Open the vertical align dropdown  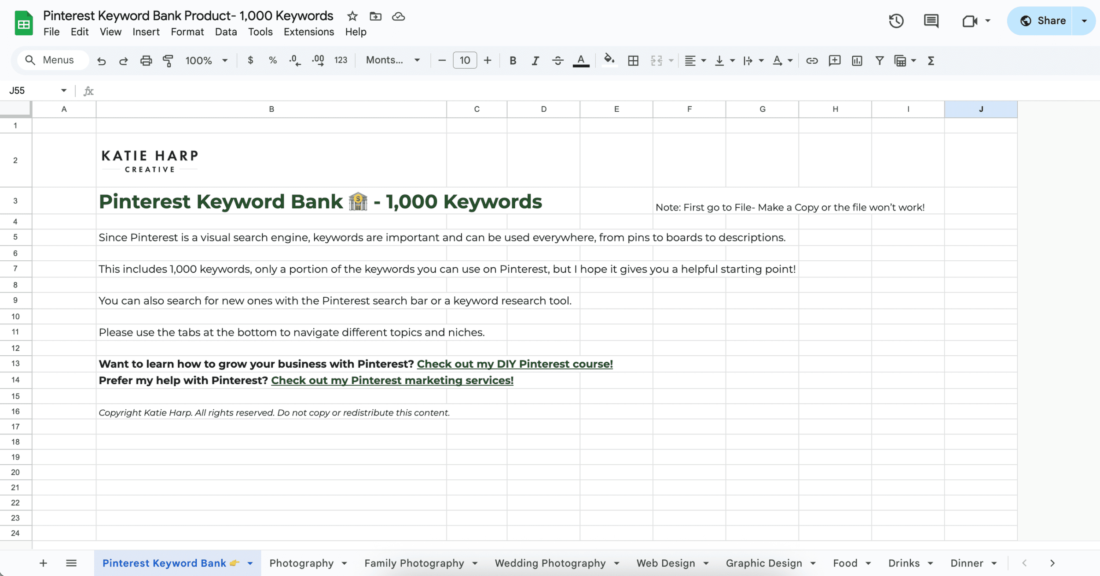coord(725,61)
